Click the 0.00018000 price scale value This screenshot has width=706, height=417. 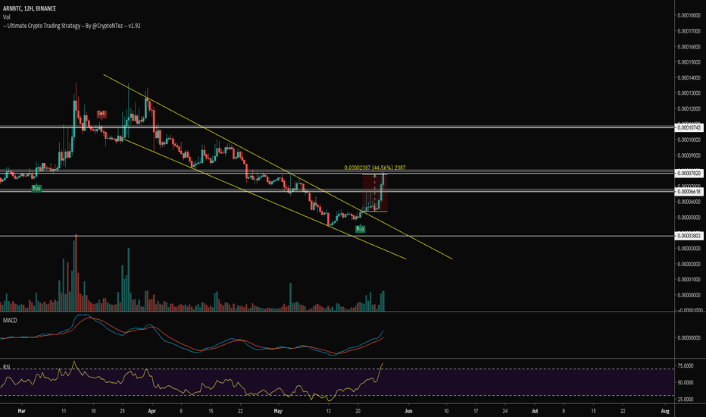point(689,15)
